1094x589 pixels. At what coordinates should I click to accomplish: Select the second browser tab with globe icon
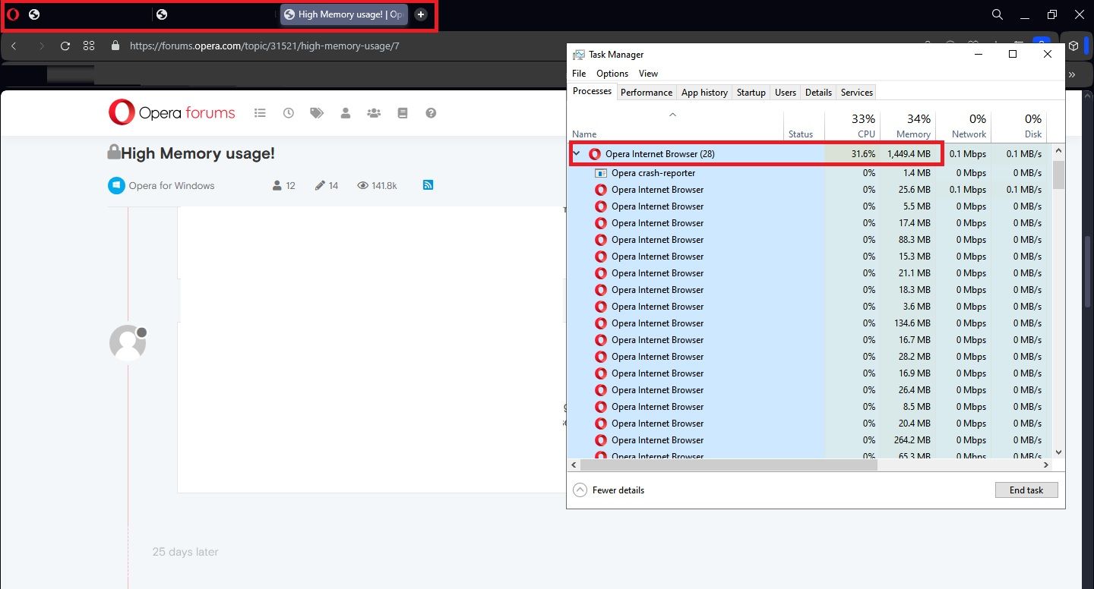[x=214, y=14]
